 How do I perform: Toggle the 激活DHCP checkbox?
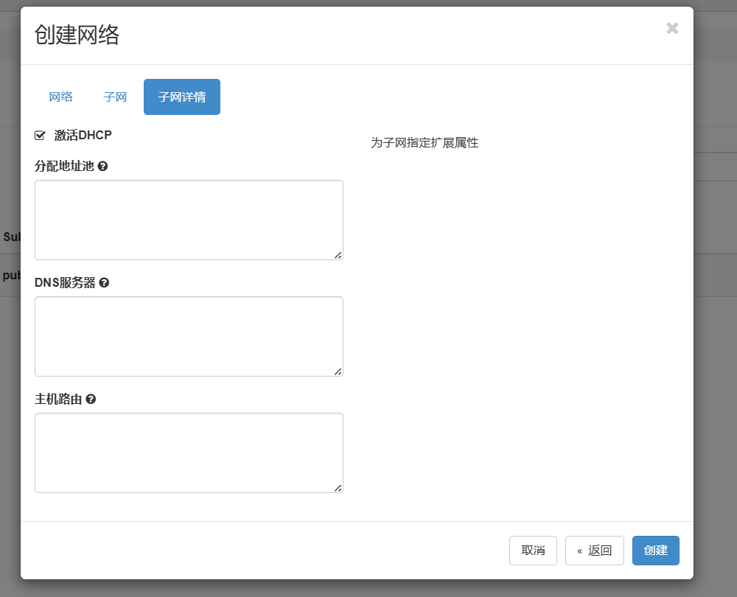point(41,136)
